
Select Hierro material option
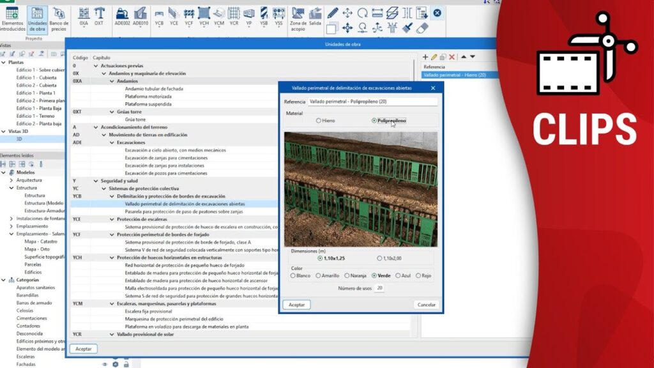[319, 120]
